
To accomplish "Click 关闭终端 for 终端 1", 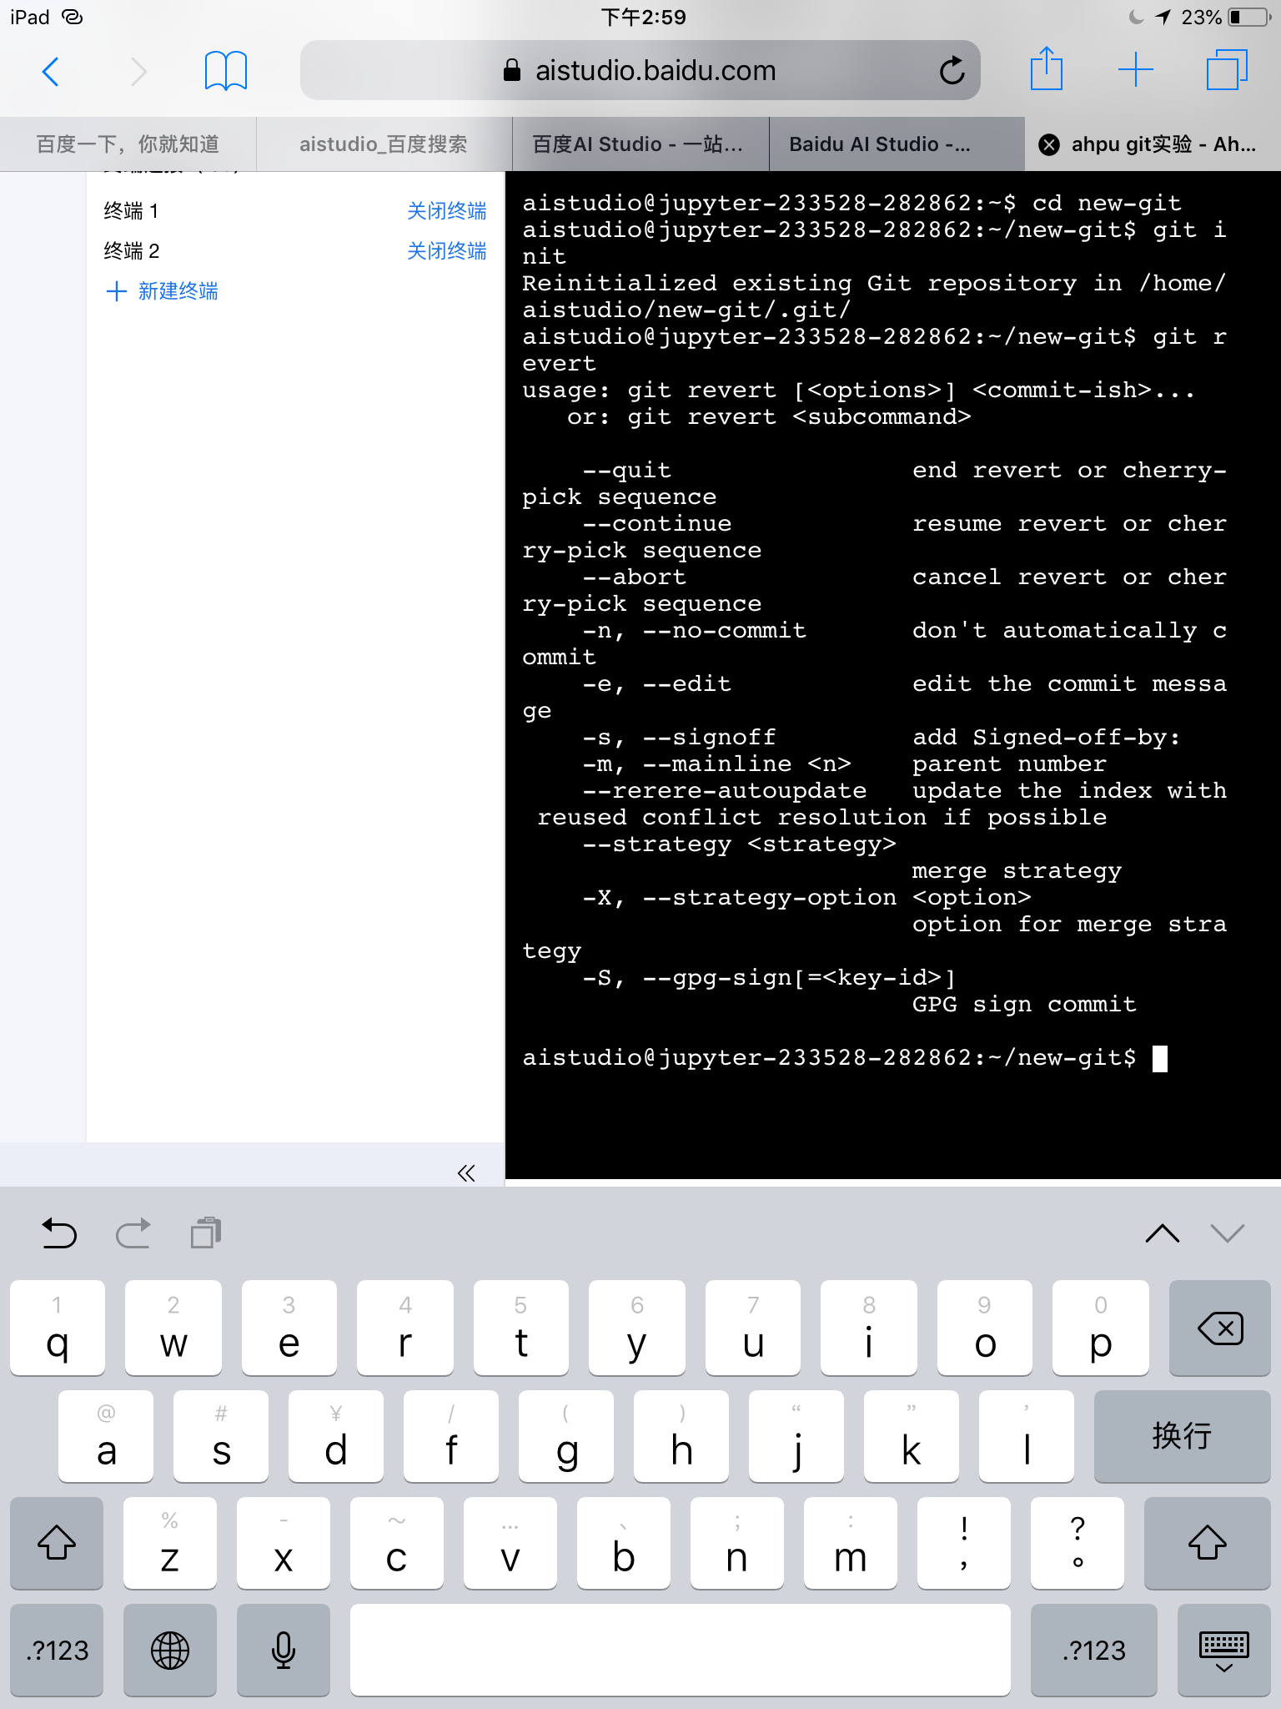I will click(x=446, y=211).
